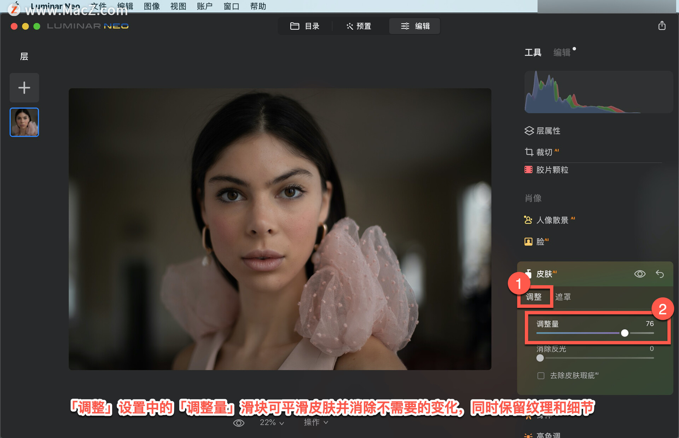Switch to the 编辑 tab in right panel
The image size is (679, 438).
click(x=562, y=52)
